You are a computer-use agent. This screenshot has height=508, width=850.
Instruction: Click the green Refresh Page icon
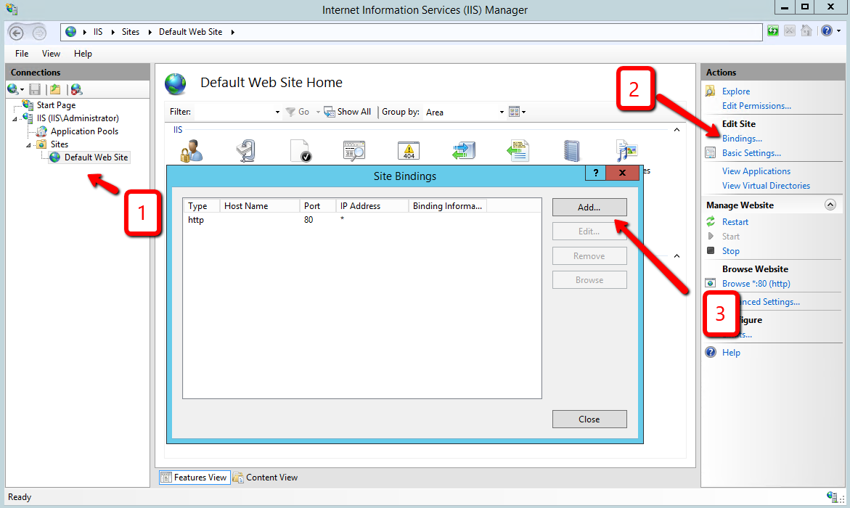pyautogui.click(x=773, y=31)
